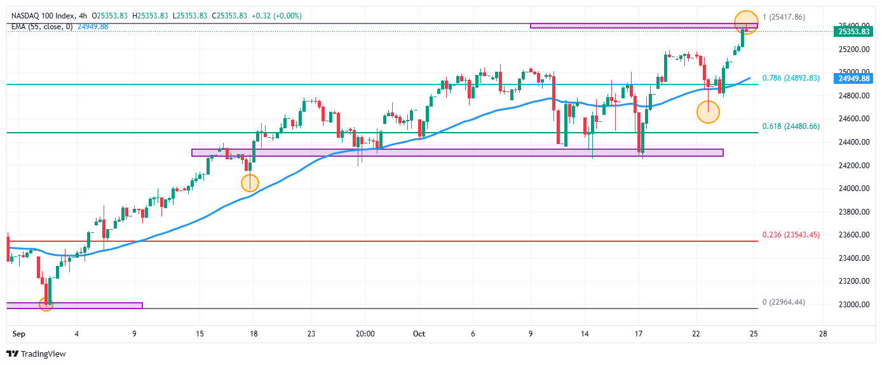Click the 4h interval label
Image resolution: width=882 pixels, height=365 pixels.
82,15
